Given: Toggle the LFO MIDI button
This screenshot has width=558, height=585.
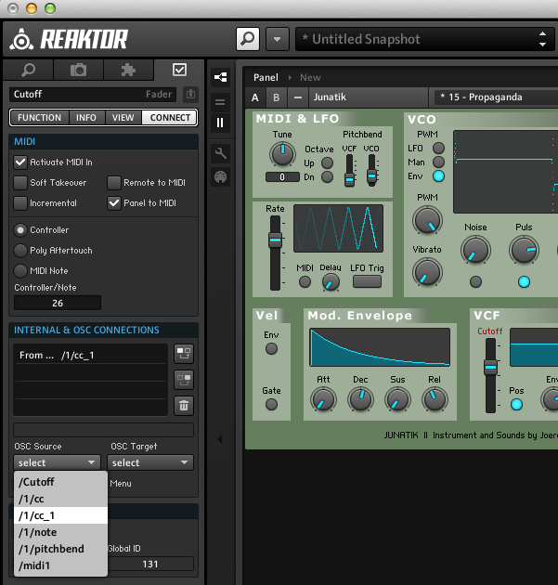Looking at the screenshot, I should click(x=305, y=281).
